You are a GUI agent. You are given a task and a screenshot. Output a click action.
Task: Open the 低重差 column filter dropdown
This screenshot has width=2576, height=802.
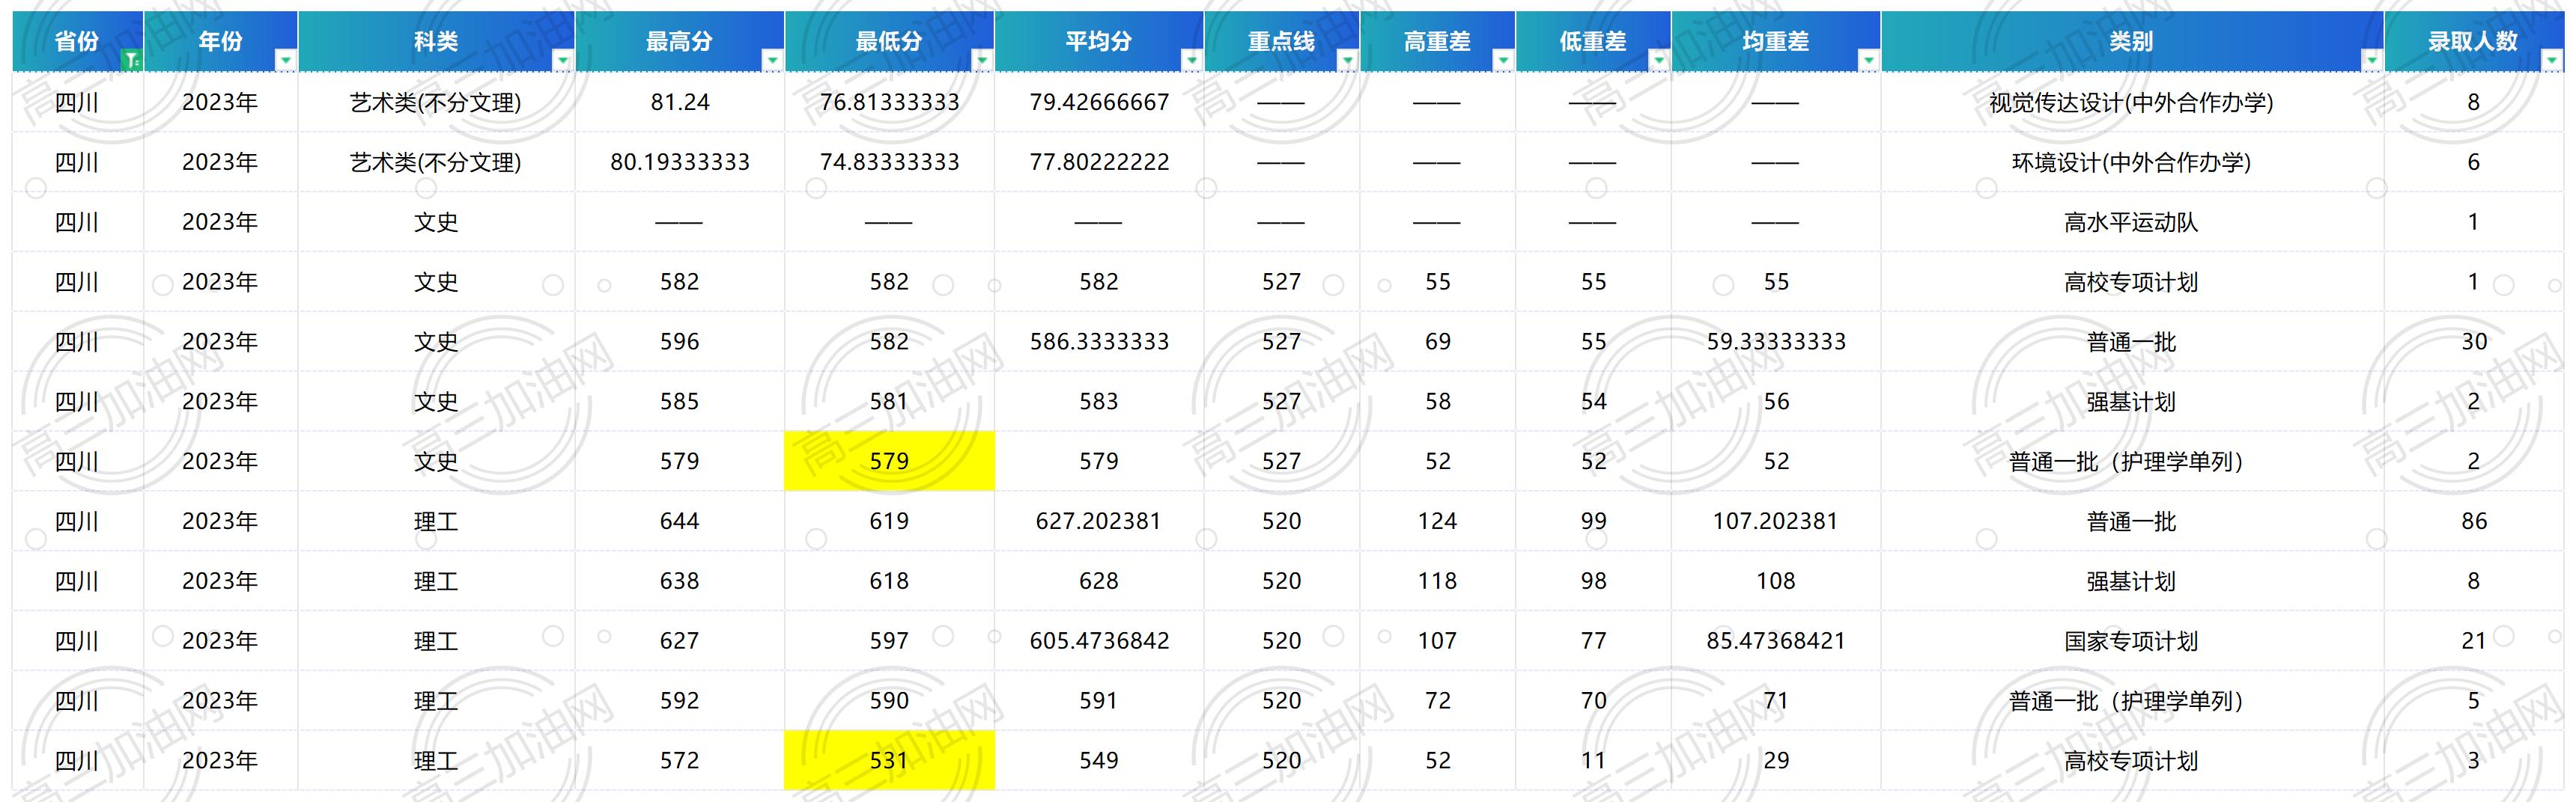(1658, 61)
